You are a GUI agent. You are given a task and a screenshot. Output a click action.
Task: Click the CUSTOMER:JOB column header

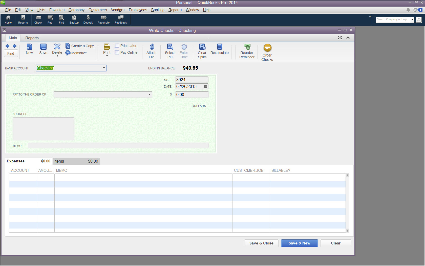[249, 170]
